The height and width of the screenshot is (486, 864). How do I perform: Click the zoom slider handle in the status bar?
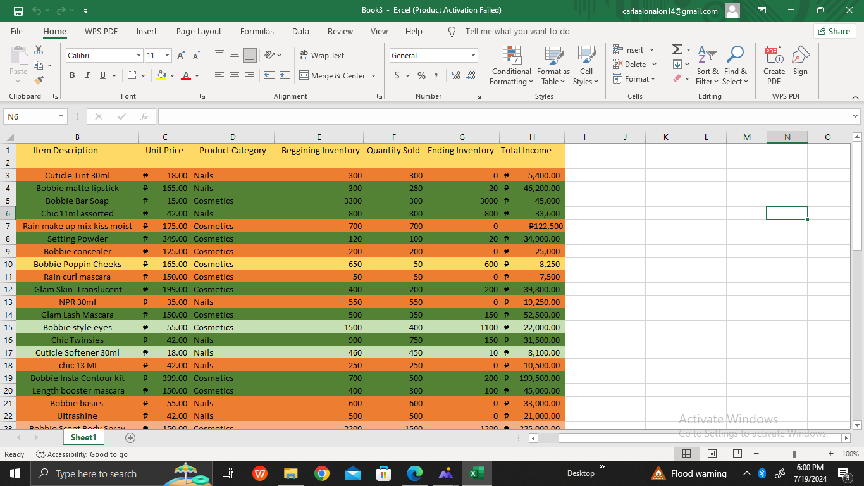tap(794, 454)
